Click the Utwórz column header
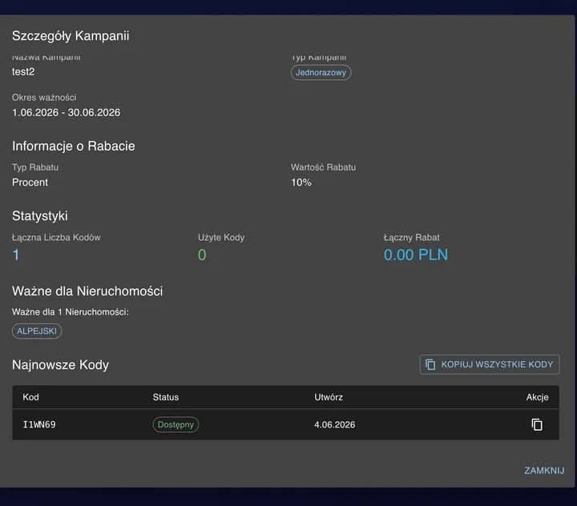 click(x=329, y=397)
